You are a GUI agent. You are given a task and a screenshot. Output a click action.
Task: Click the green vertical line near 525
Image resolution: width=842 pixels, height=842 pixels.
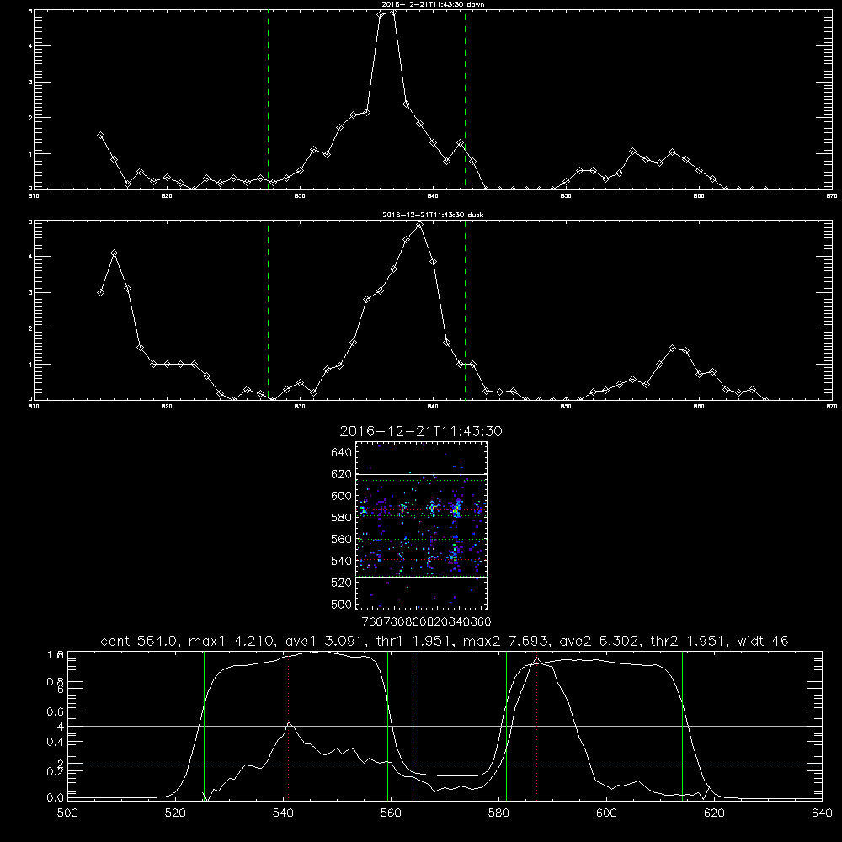(x=204, y=726)
